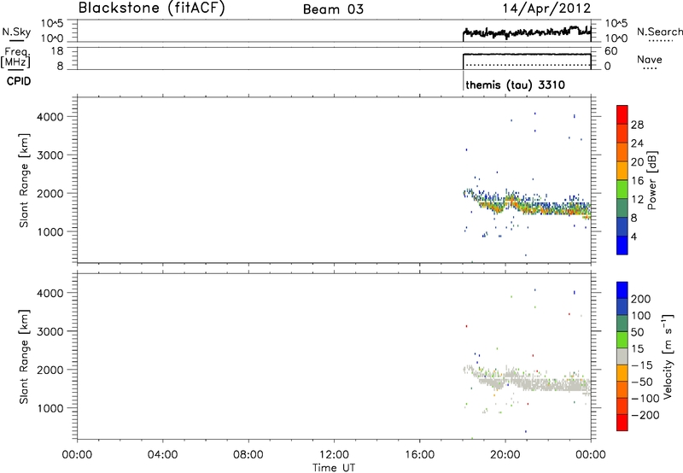Click the gray segment of Velocity colorbar

622,356
